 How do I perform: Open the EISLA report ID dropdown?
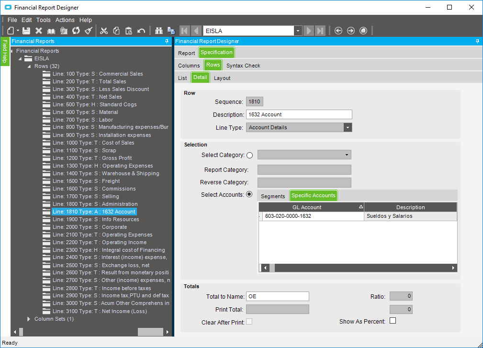pos(298,31)
